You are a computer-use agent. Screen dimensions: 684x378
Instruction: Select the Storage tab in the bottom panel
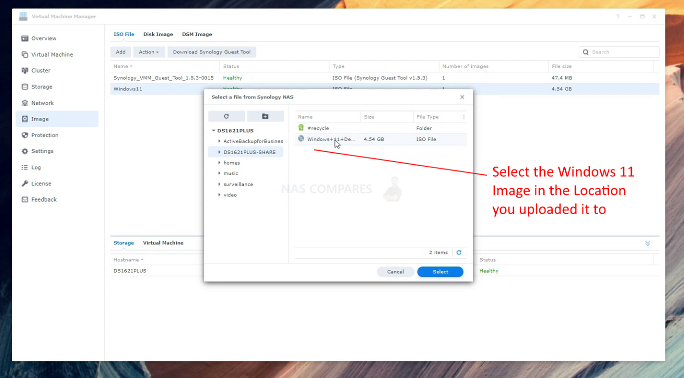124,243
